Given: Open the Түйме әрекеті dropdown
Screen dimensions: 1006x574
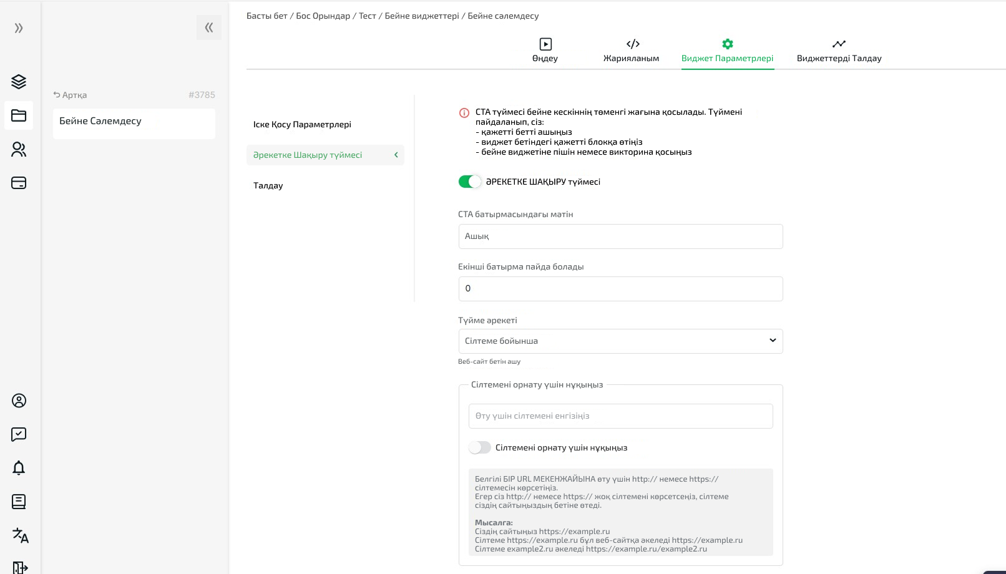Looking at the screenshot, I should [620, 341].
